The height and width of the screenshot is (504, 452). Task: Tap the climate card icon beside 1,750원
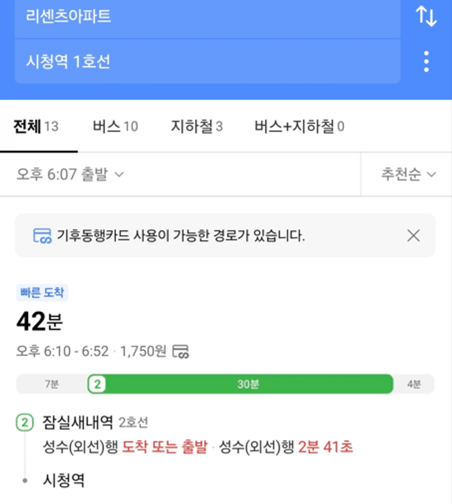pos(181,351)
